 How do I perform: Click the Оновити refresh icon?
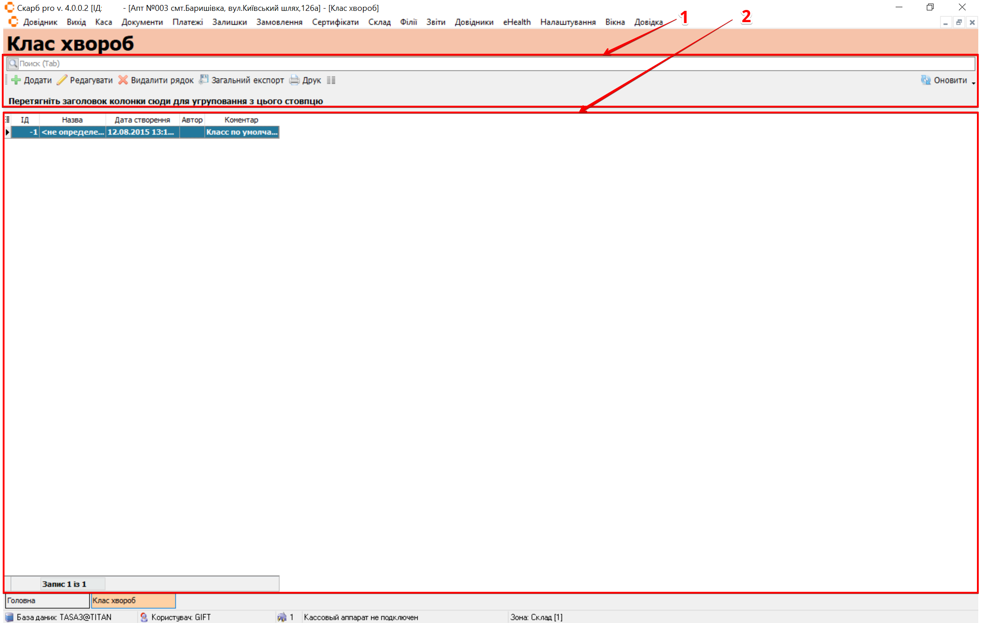[926, 80]
